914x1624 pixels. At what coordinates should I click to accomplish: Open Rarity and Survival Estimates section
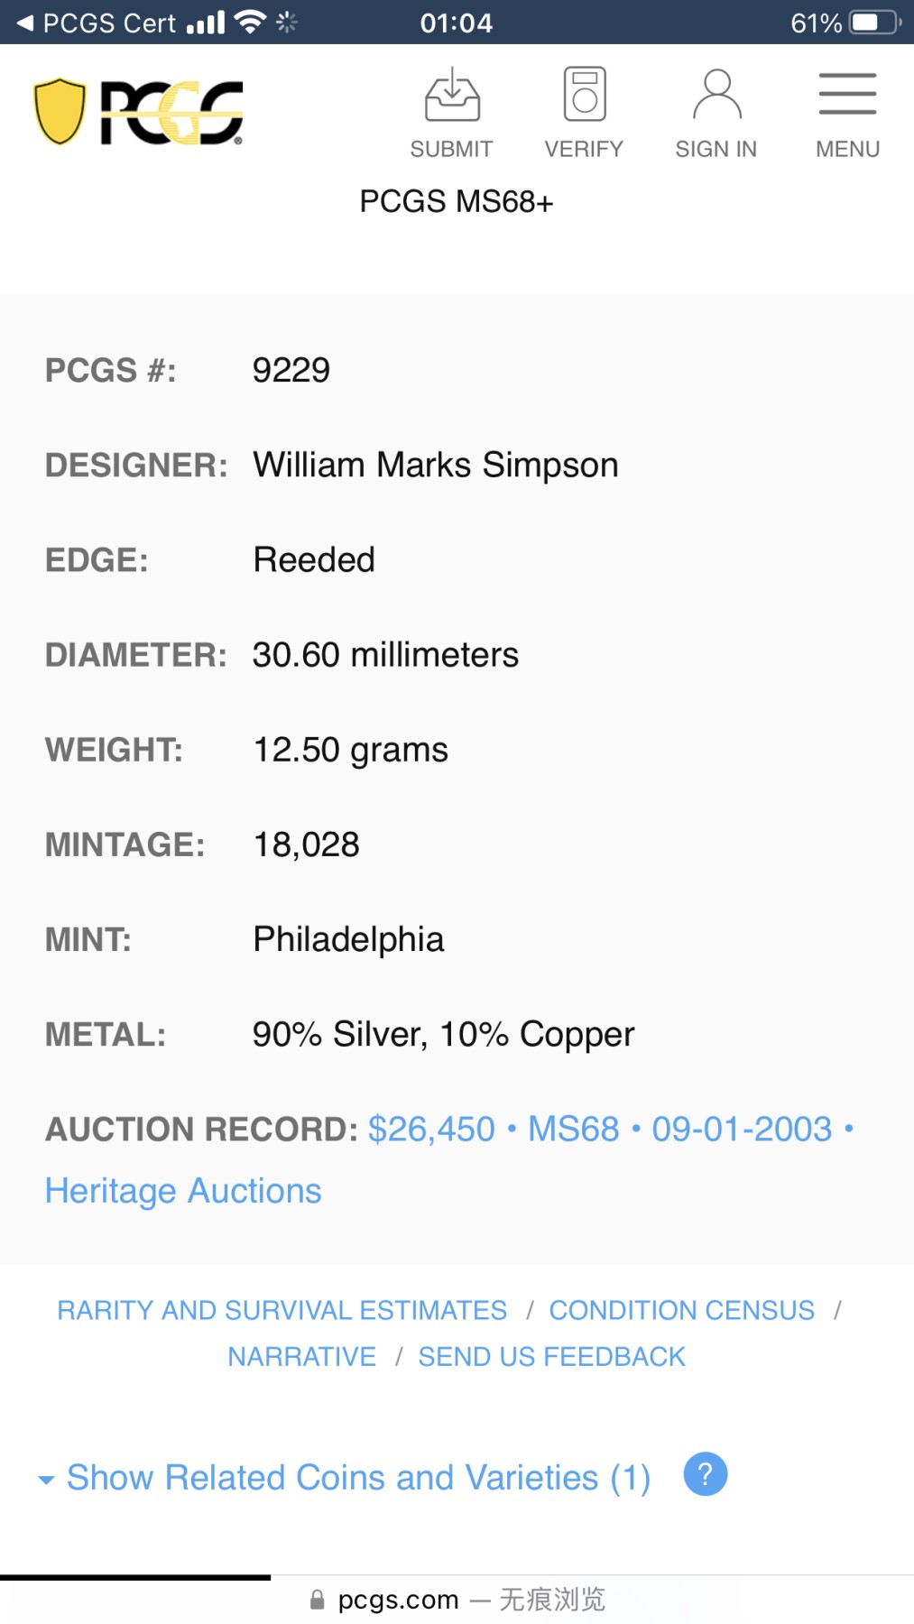pos(282,1310)
